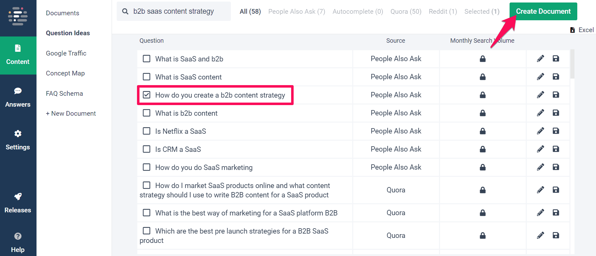The width and height of the screenshot is (596, 256).
Task: Click the search field with 'b2b saas content strategy'
Action: coord(173,12)
